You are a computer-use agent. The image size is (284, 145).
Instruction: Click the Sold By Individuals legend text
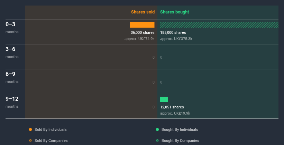pos(51,129)
